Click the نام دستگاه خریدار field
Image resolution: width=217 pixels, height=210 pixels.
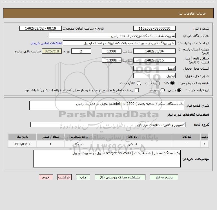point(112,36)
